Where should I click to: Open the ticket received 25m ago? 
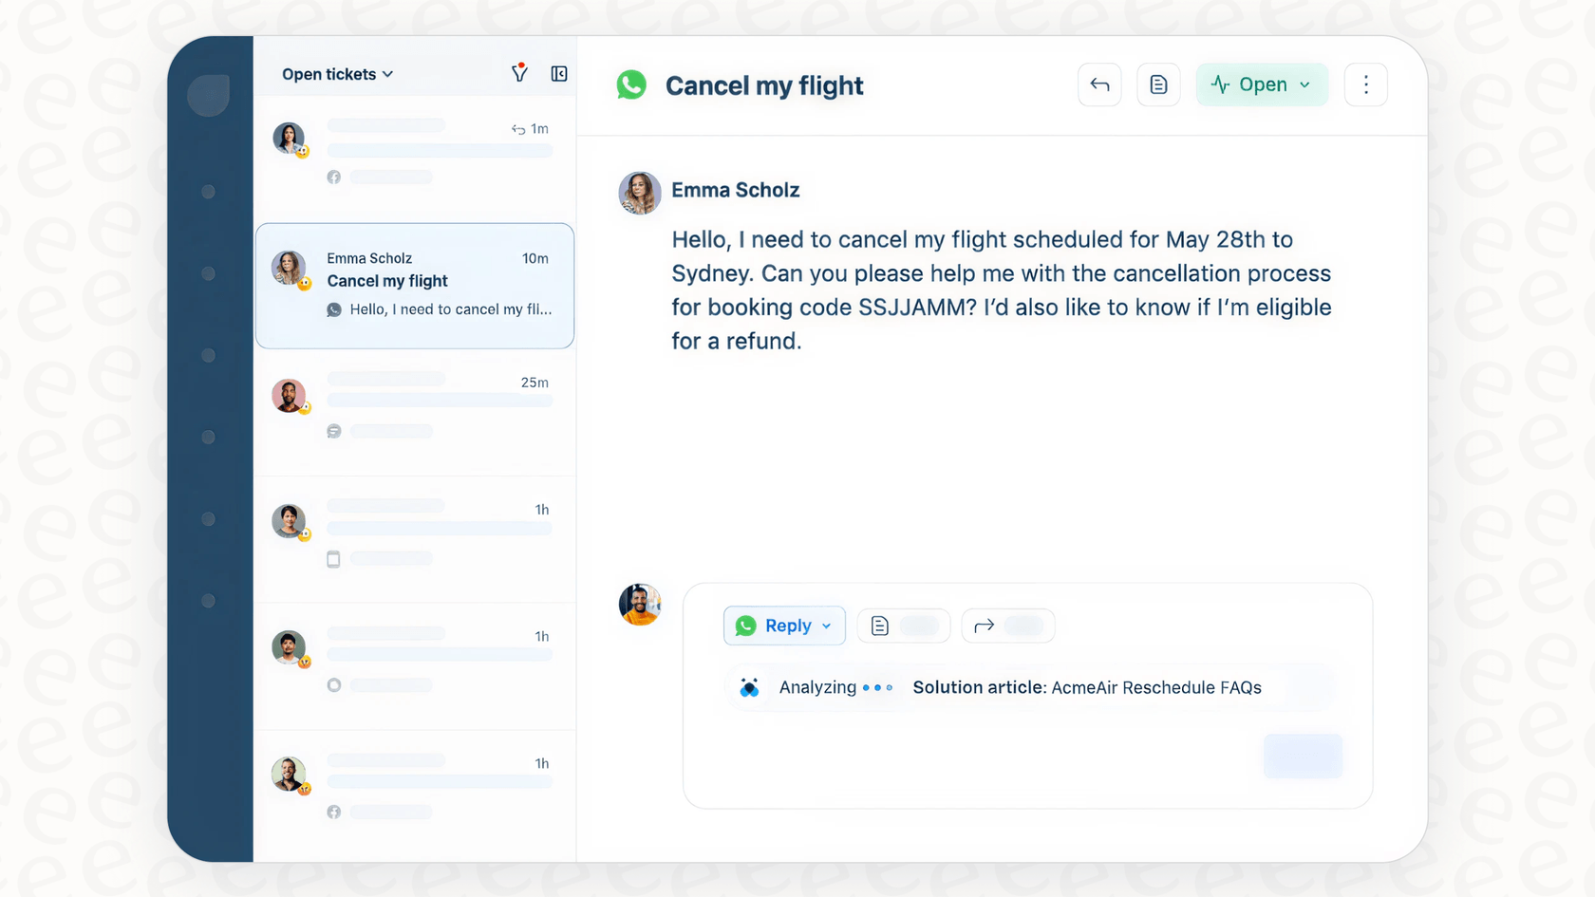[415, 406]
